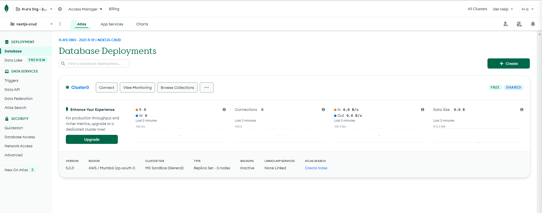Click the NEXTJS-CRUD breadcrumb link
Screen dimensions: 542x213
109,40
